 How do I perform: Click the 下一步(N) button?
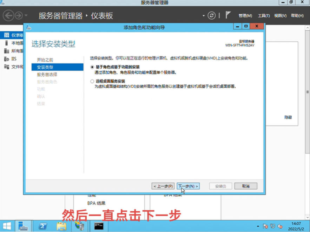coord(188,186)
